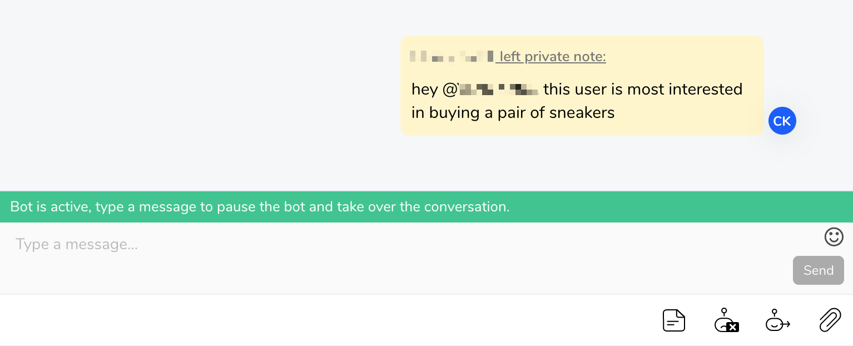
Task: Click the word "sneakers" in the note
Action: point(582,112)
